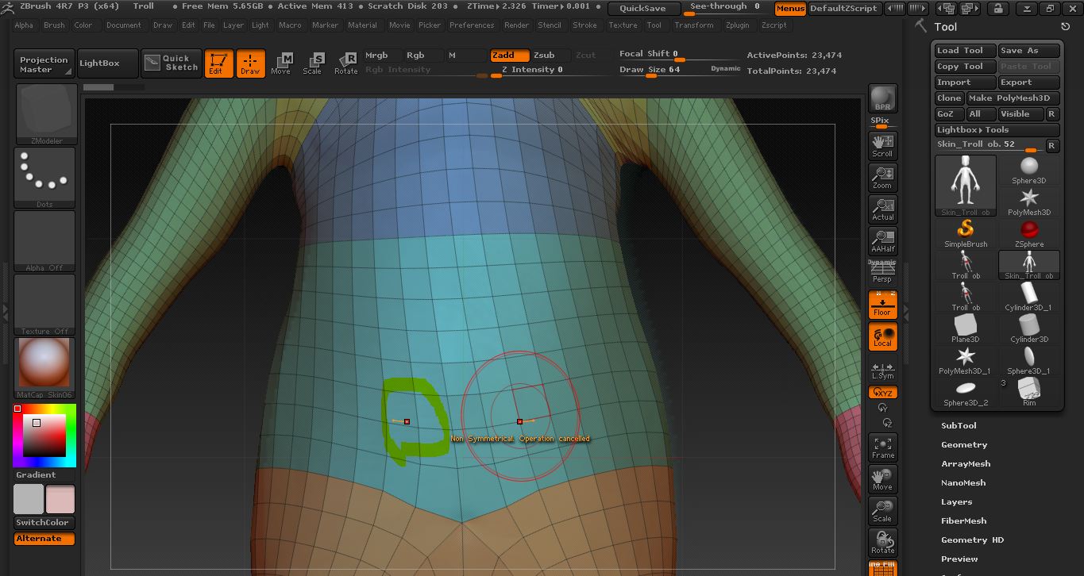Open the Document menu

(x=124, y=25)
